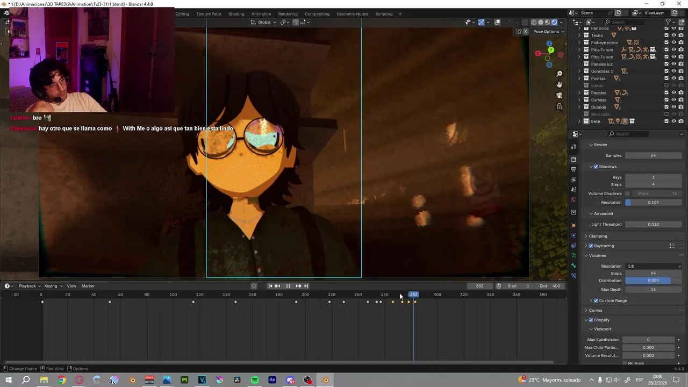688x387 pixels.
Task: Open Chrome from the taskbar
Action: [x=62, y=380]
